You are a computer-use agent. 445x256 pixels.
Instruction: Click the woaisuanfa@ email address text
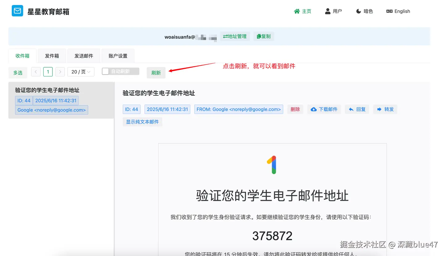[191, 37]
